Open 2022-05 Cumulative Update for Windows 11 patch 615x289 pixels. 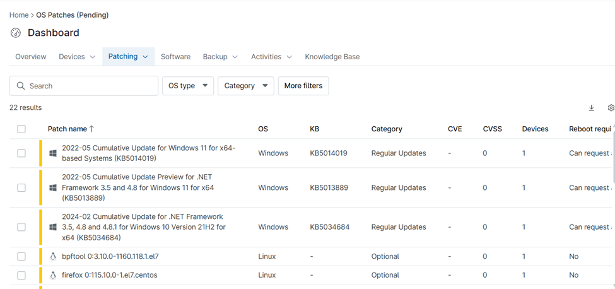click(149, 153)
